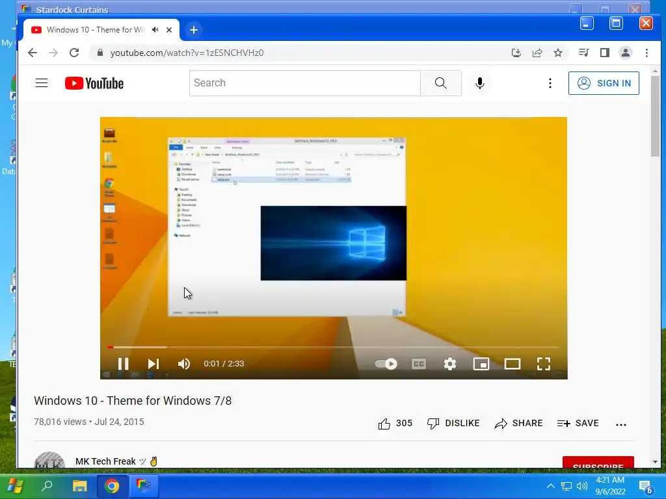Image resolution: width=666 pixels, height=499 pixels.
Task: Open Windows Start button
Action: [x=16, y=486]
